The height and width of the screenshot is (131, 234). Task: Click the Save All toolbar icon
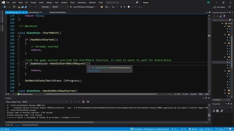pos(26,7)
